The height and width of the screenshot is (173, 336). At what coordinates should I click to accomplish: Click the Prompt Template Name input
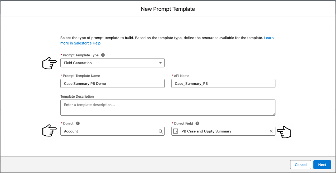(112, 84)
